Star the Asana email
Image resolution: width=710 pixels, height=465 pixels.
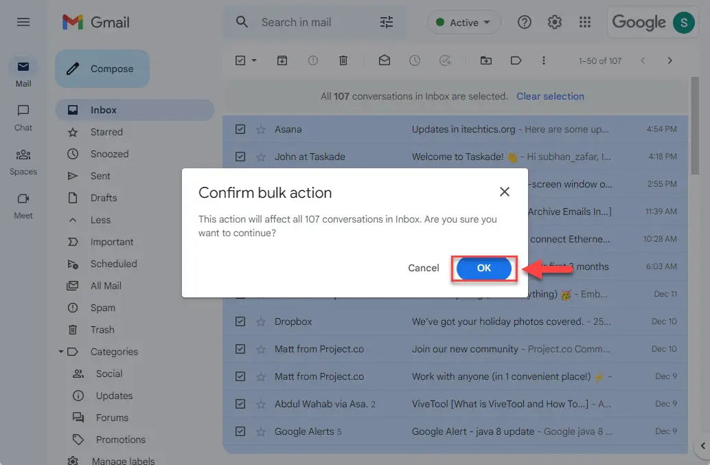tap(261, 130)
